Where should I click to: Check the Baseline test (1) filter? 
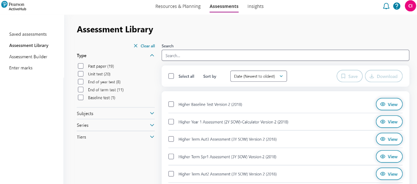click(x=80, y=97)
